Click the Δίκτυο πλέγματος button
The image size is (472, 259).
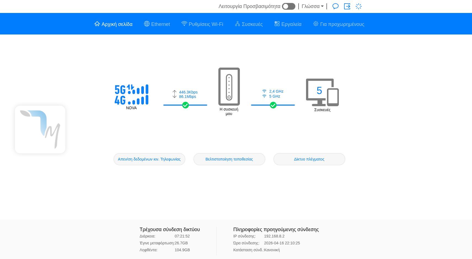(x=309, y=159)
